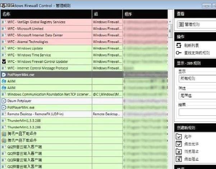The width and height of the screenshot is (216, 169).
Task: Open the 无筛选 filter dropdown
Action: 197,96
